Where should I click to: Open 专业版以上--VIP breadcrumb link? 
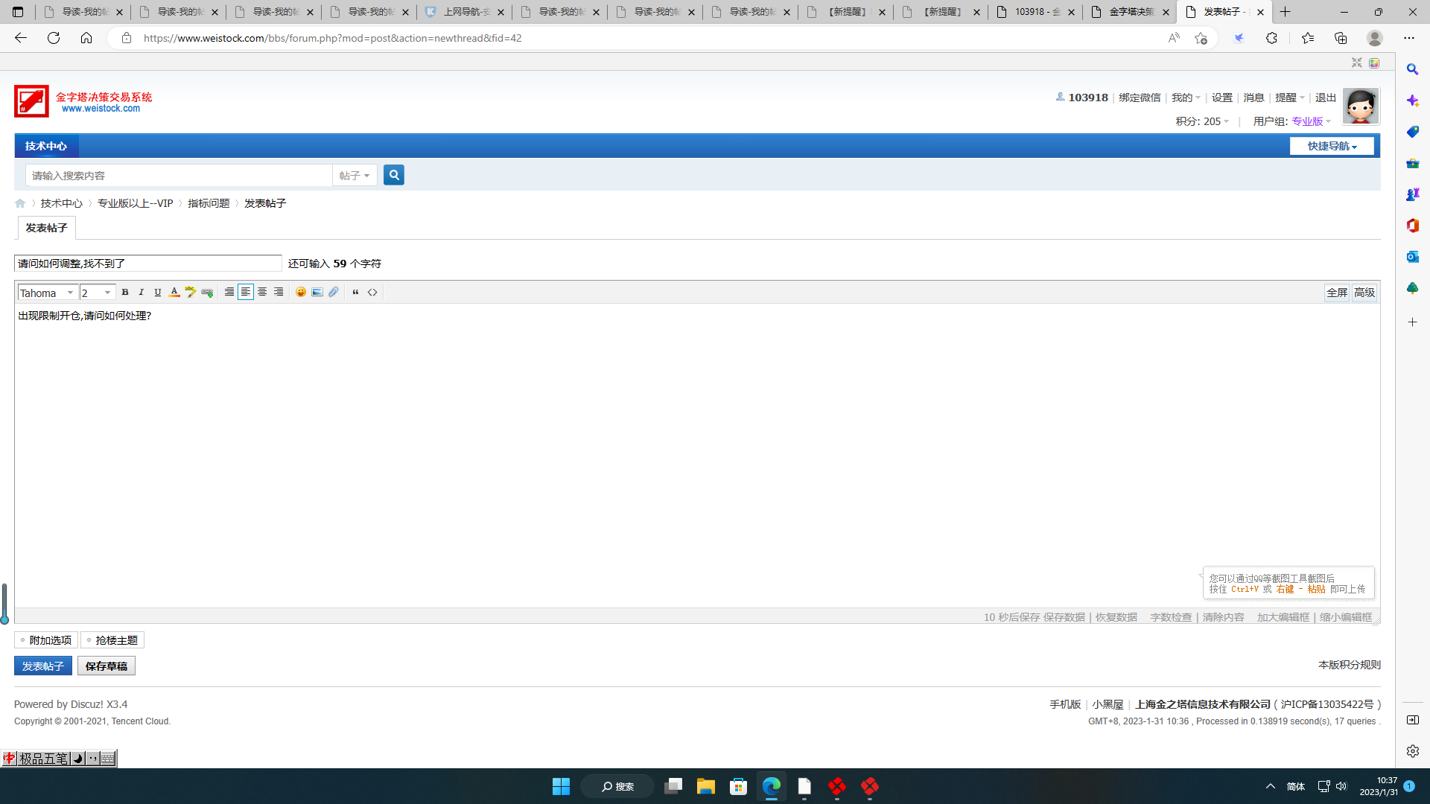click(x=135, y=203)
